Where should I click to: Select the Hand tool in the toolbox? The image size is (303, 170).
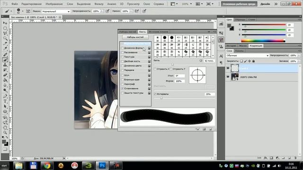[5, 127]
